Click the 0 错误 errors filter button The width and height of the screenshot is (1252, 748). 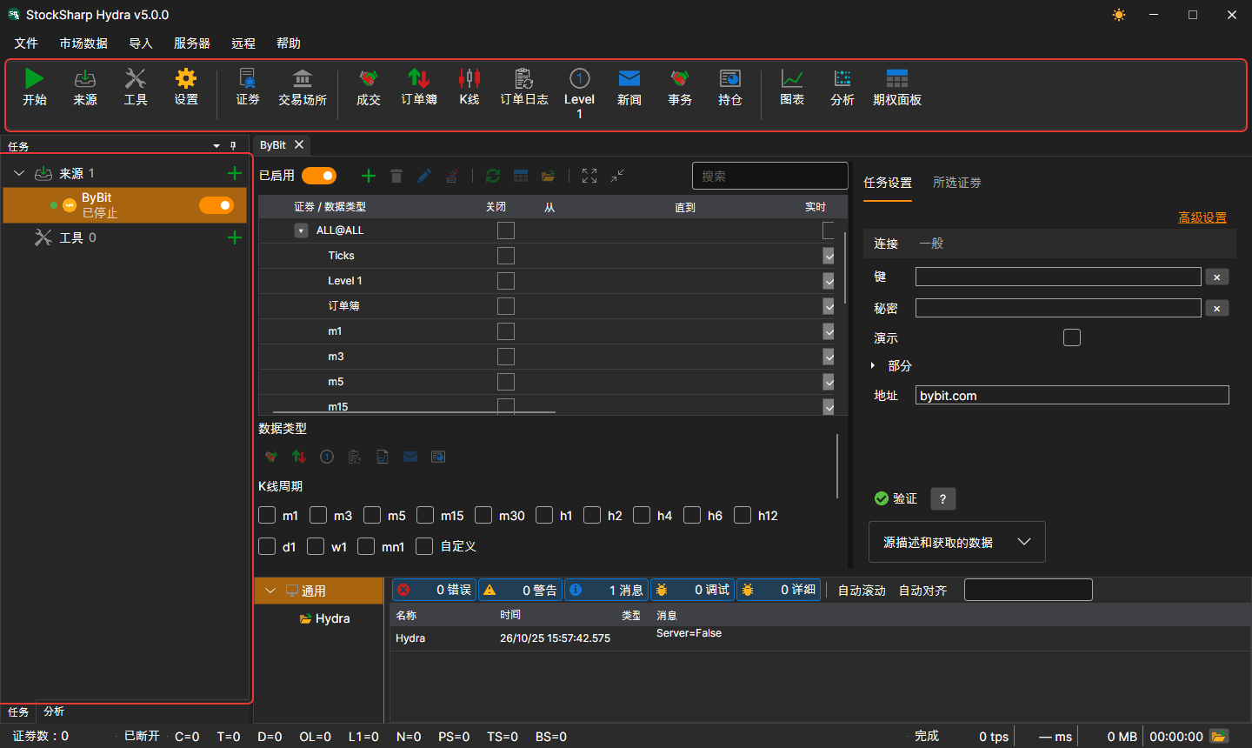click(434, 590)
